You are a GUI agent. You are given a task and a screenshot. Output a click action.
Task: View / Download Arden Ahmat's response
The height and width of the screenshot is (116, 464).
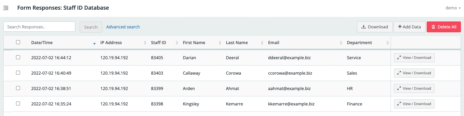click(414, 89)
